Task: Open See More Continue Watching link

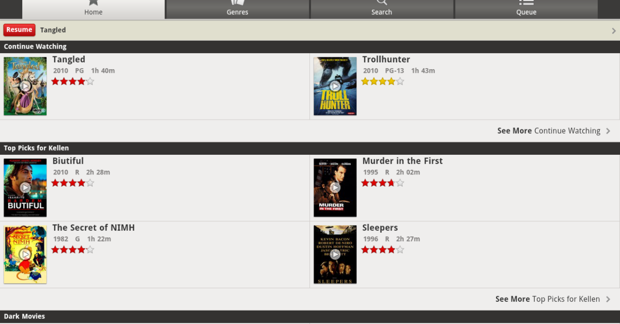Action: 549,131
